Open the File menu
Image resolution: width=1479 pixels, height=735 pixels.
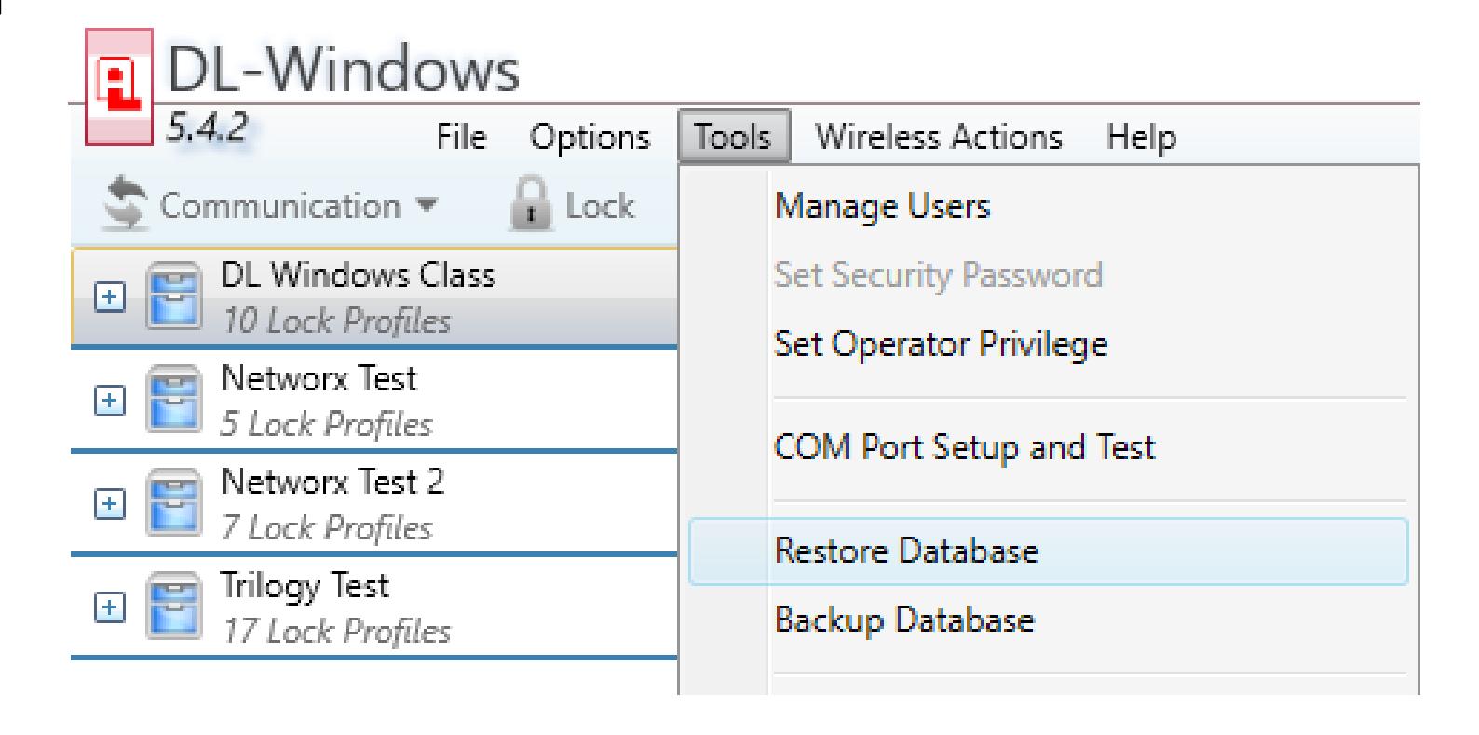tap(461, 138)
